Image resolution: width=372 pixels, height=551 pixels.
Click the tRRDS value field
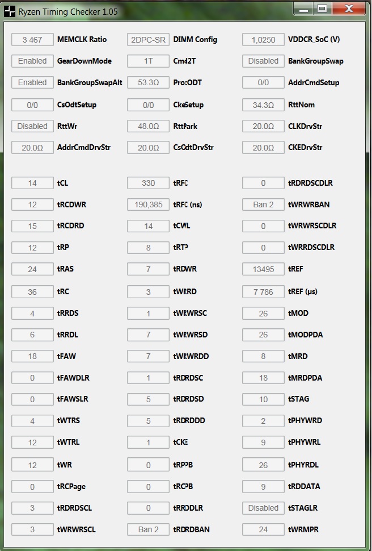tap(32, 314)
